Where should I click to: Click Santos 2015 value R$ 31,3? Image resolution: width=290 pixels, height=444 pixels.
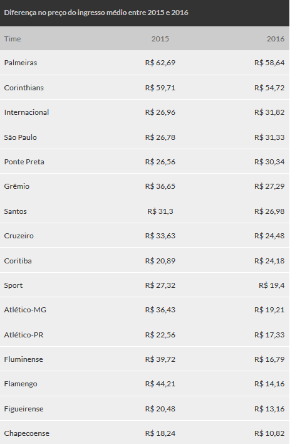coord(160,211)
